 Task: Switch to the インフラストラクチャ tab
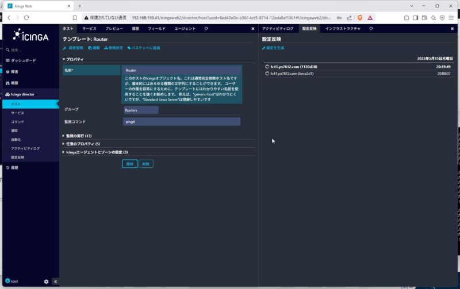pyautogui.click(x=343, y=28)
